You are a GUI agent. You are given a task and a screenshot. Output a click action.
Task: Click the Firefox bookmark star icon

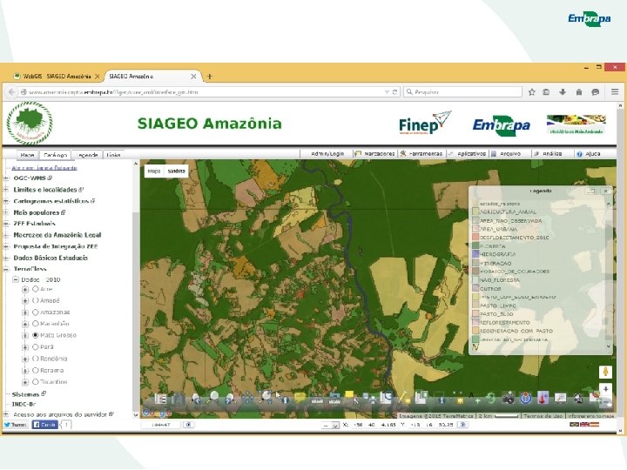[x=531, y=92]
